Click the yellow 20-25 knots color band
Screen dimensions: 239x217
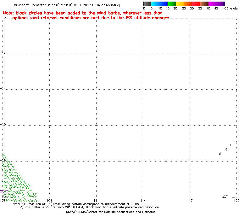click(180, 4)
